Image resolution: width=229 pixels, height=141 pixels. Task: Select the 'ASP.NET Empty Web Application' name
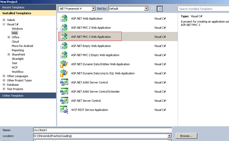point(91,46)
